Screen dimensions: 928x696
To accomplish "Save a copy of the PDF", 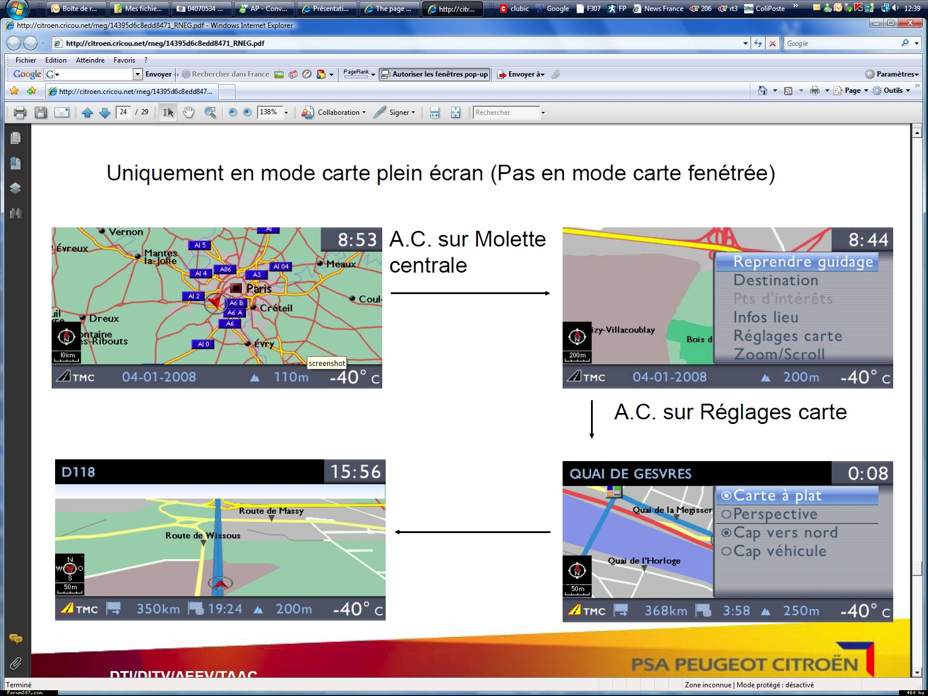I will tap(41, 113).
